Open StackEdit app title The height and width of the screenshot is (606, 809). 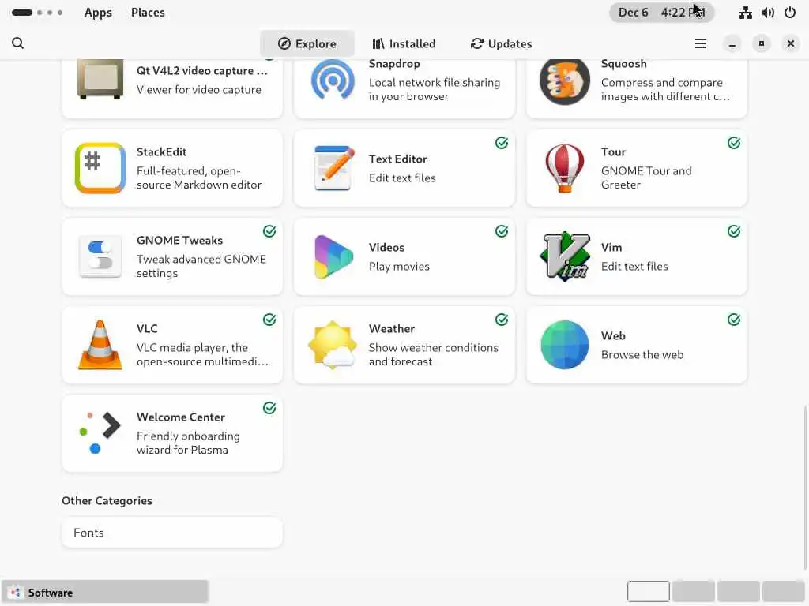pyautogui.click(x=161, y=152)
